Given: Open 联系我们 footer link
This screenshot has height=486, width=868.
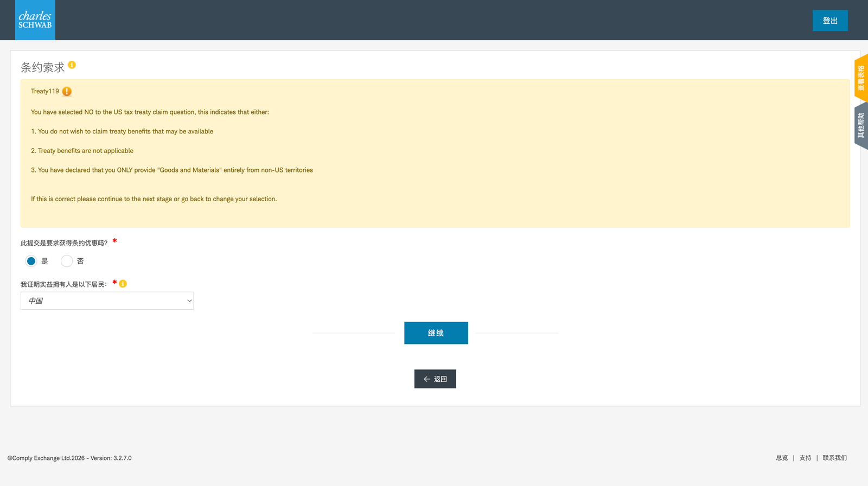Looking at the screenshot, I should click(x=835, y=458).
